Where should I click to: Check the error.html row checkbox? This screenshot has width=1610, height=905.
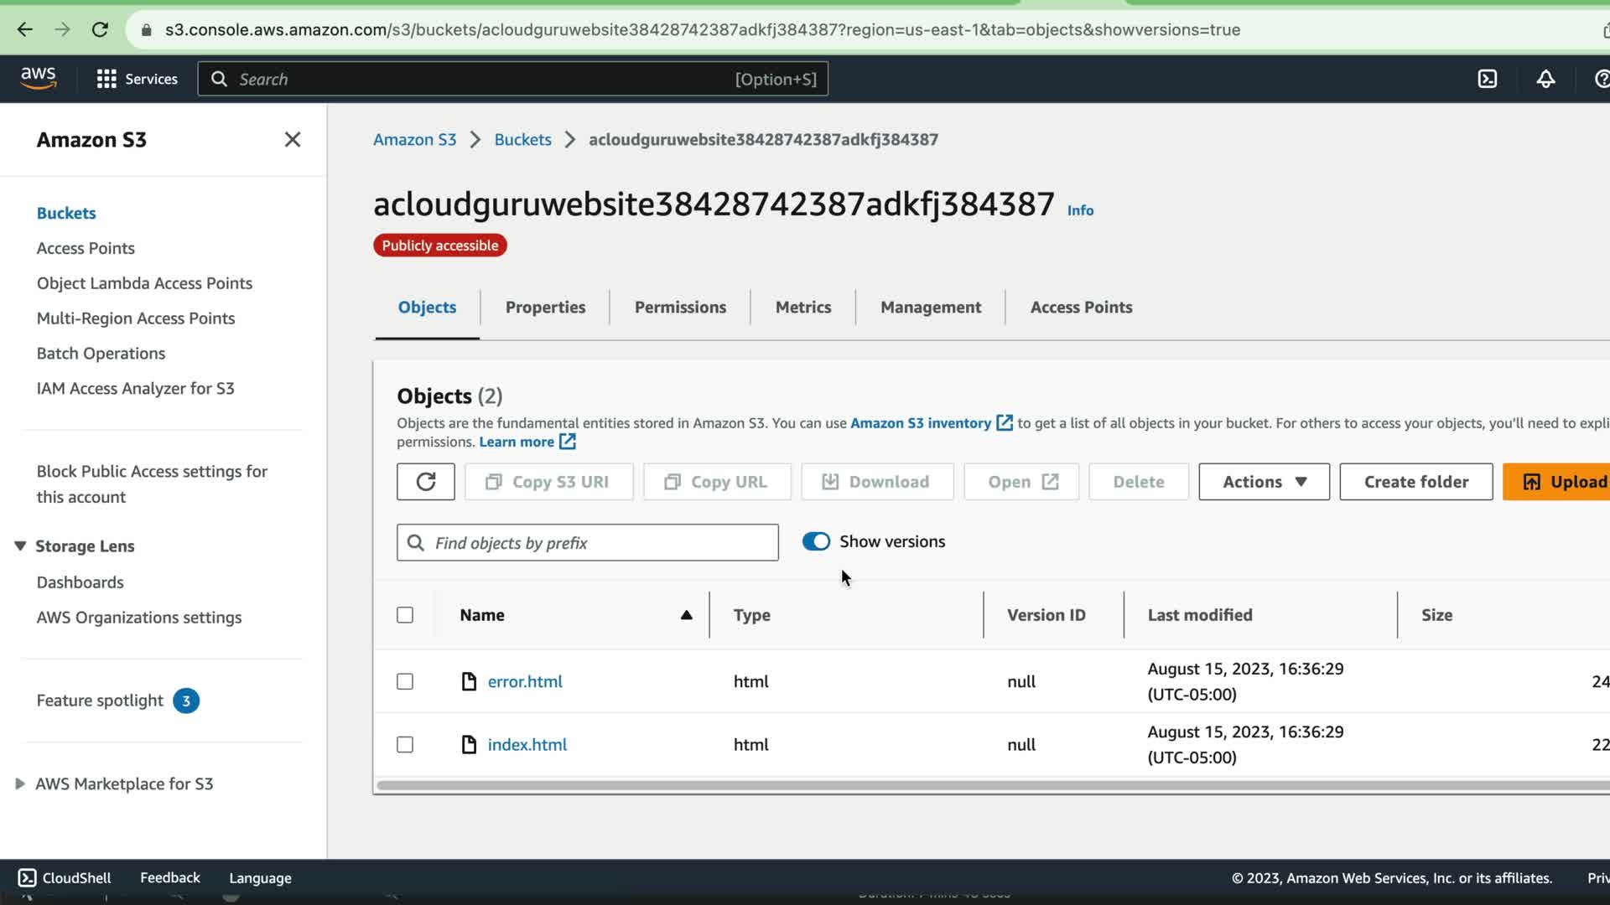click(x=405, y=681)
